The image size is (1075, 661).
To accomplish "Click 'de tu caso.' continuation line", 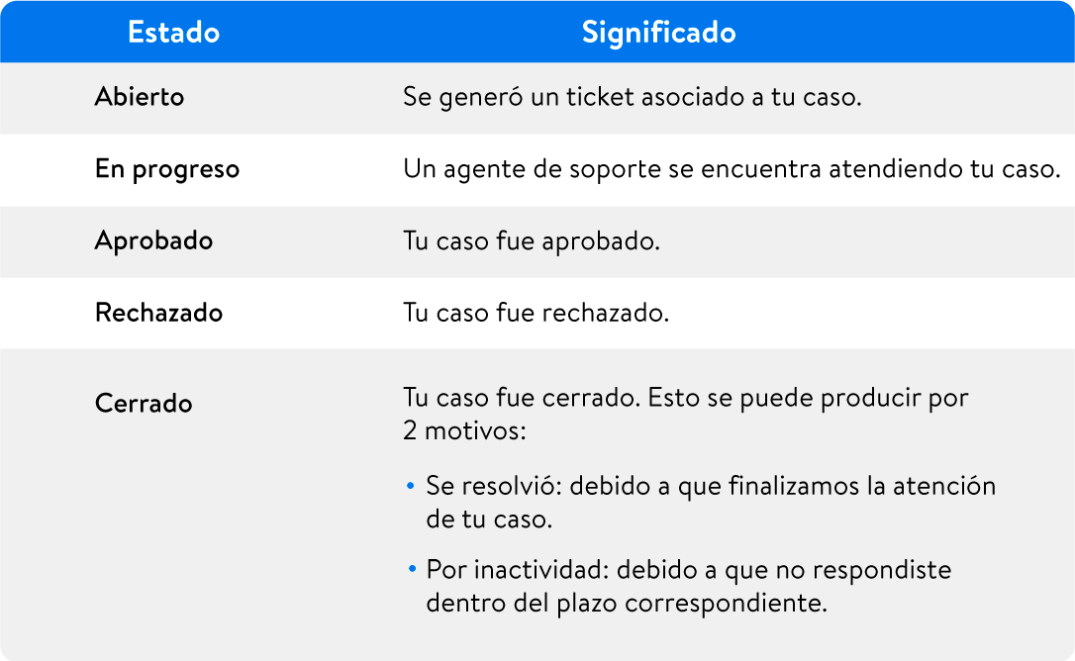I will (489, 519).
